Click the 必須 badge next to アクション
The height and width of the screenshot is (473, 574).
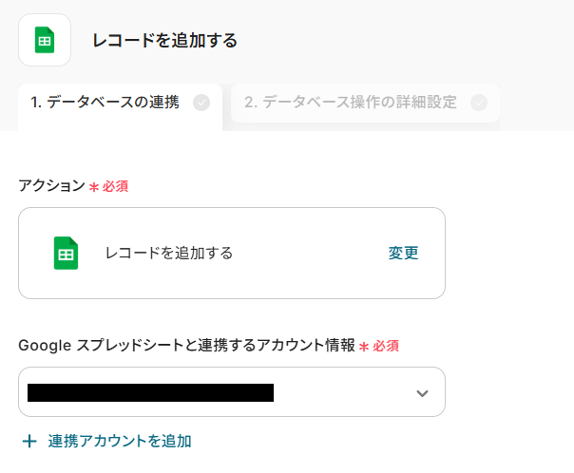(x=115, y=186)
